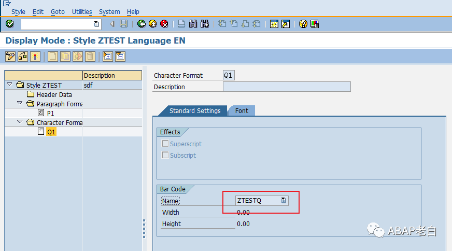Click the Rename node icon
The image size is (452, 251).
(78, 56)
